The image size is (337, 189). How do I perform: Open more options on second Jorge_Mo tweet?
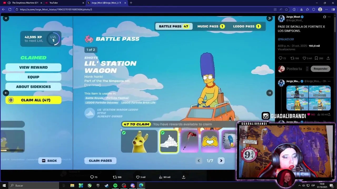click(x=329, y=81)
